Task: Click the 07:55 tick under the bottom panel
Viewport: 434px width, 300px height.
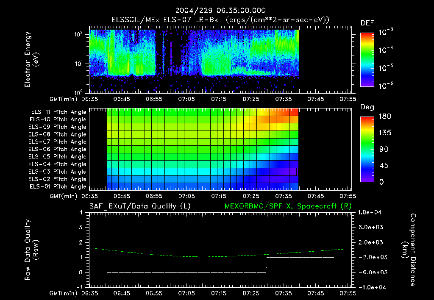Action: [x=348, y=293]
